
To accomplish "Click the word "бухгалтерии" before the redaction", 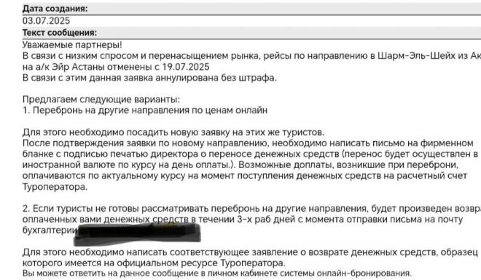I will coord(49,230).
